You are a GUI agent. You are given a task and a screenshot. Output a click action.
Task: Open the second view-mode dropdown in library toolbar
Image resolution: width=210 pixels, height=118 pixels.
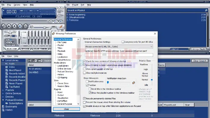(34, 61)
